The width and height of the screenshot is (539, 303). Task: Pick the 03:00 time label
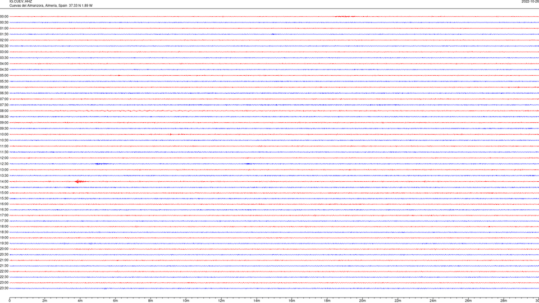pos(4,52)
